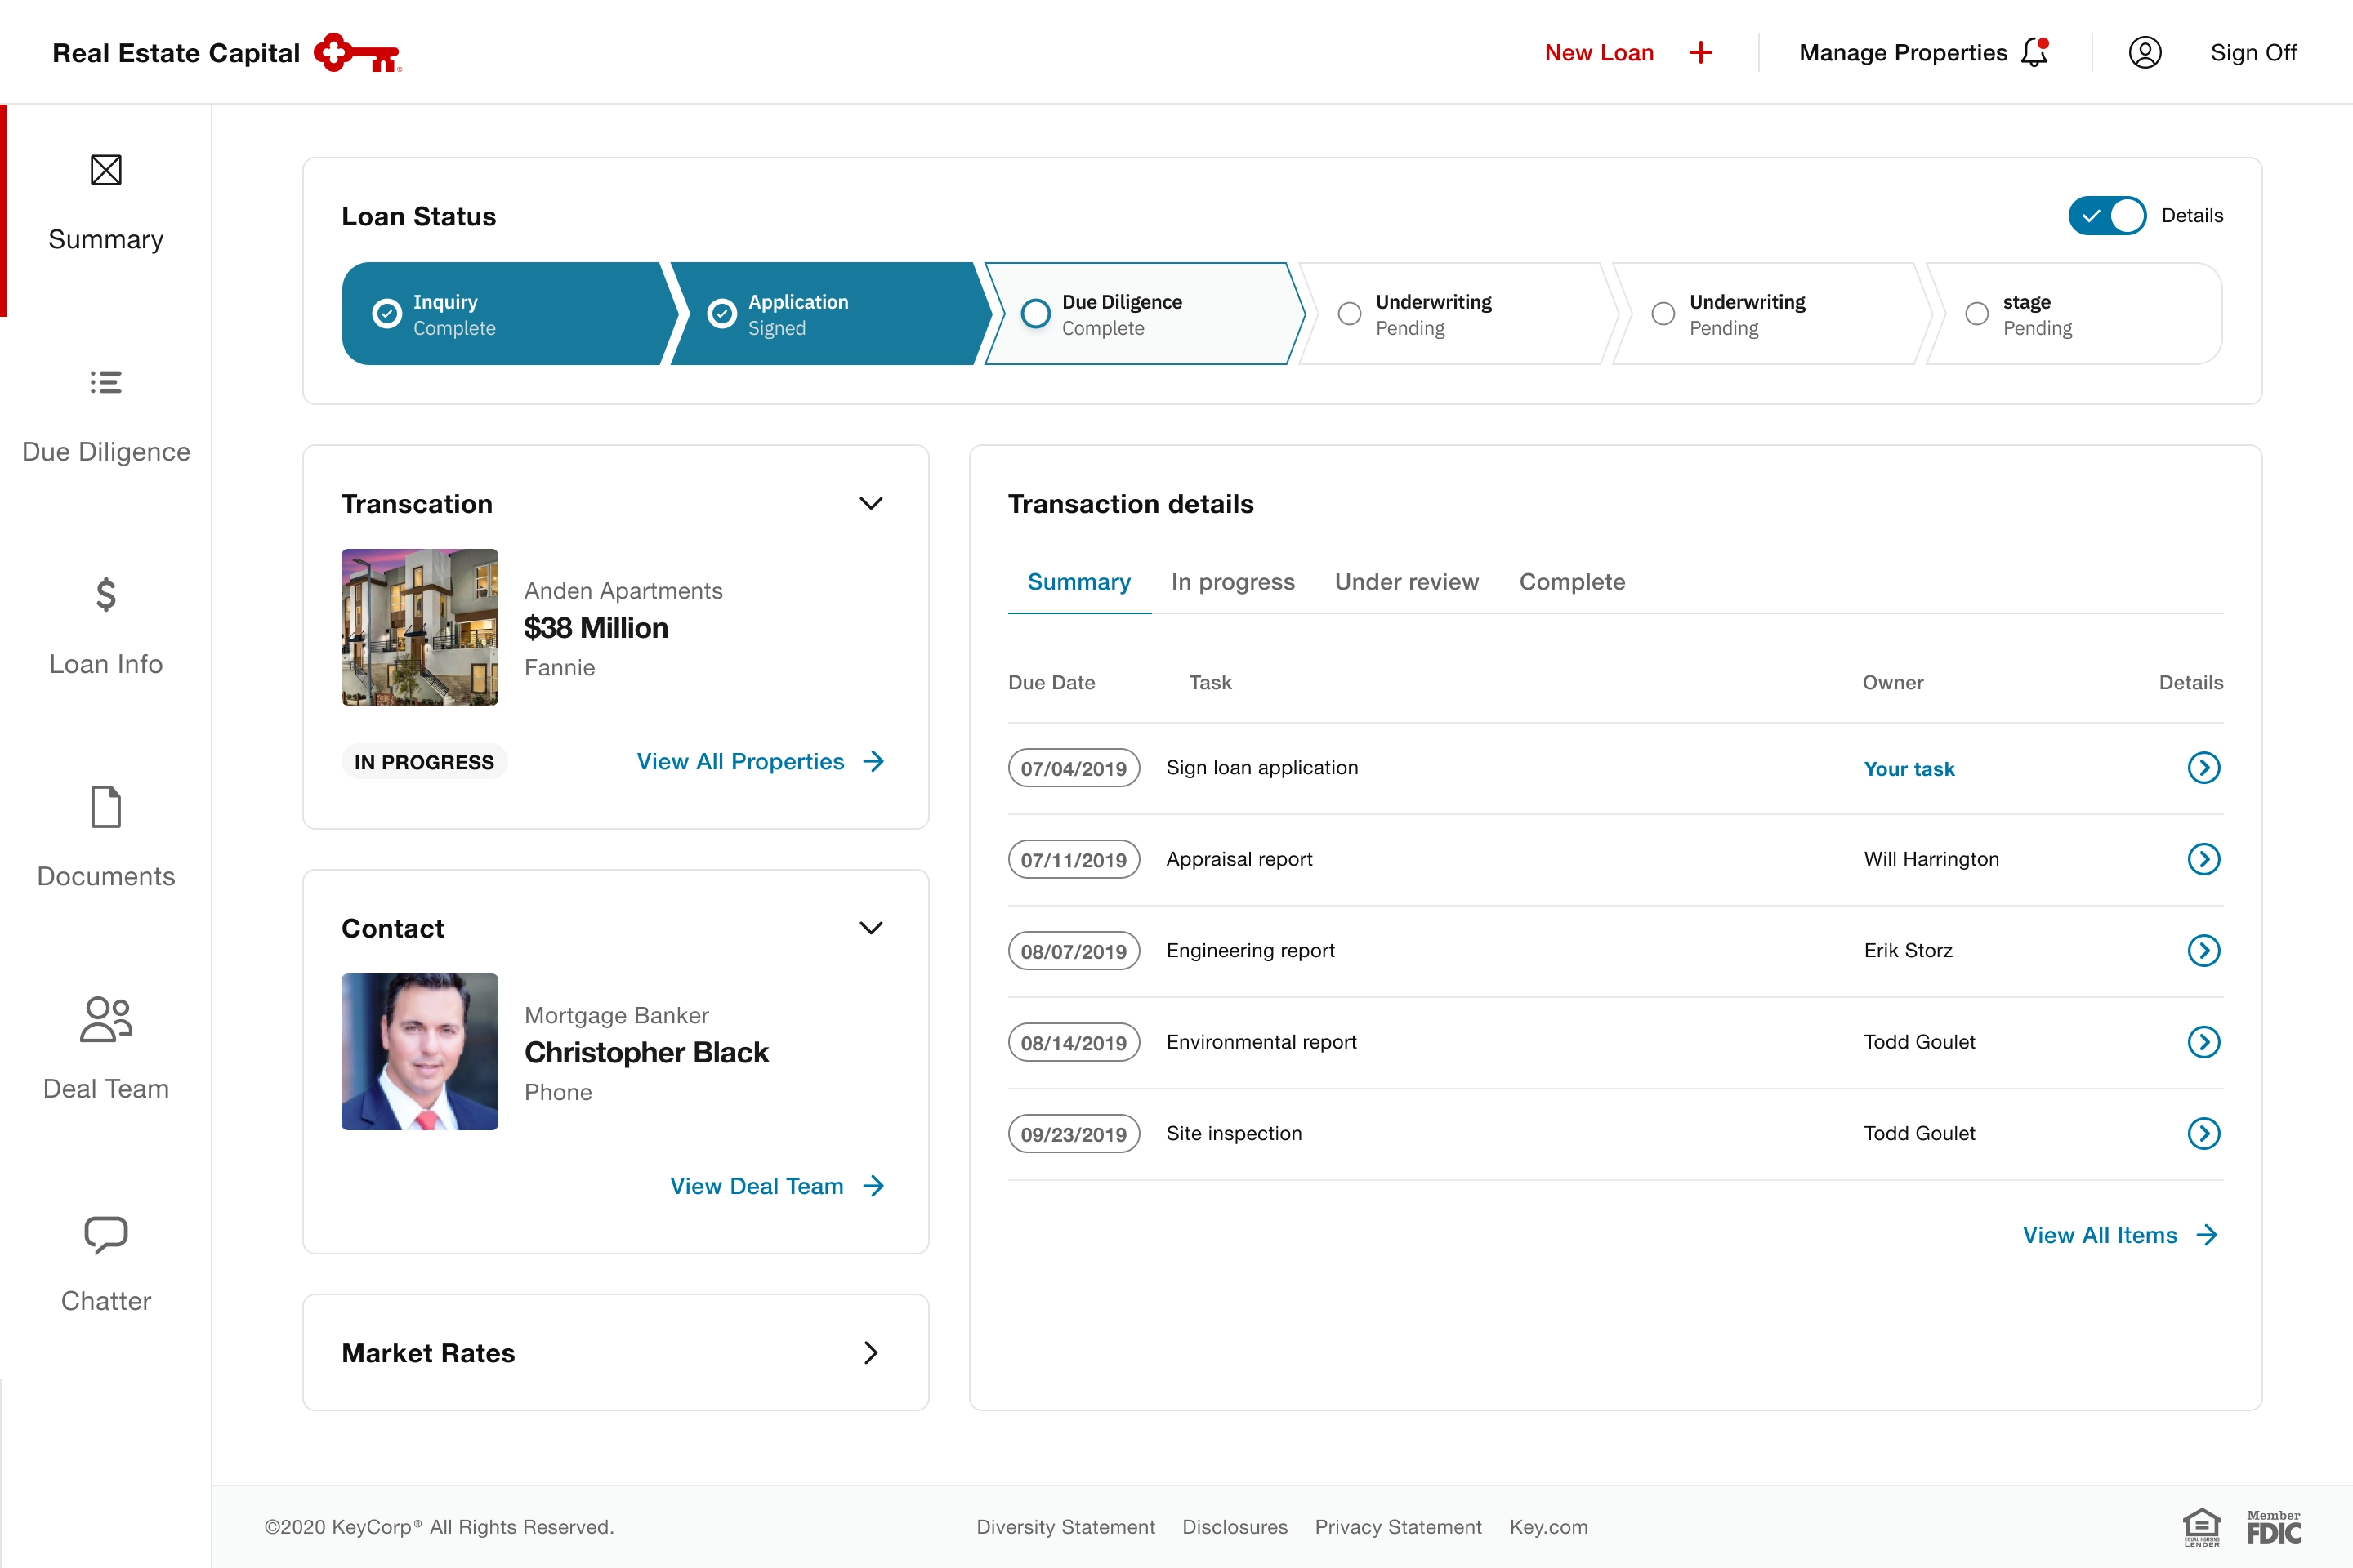Expand the Market Rates panel

tap(870, 1353)
